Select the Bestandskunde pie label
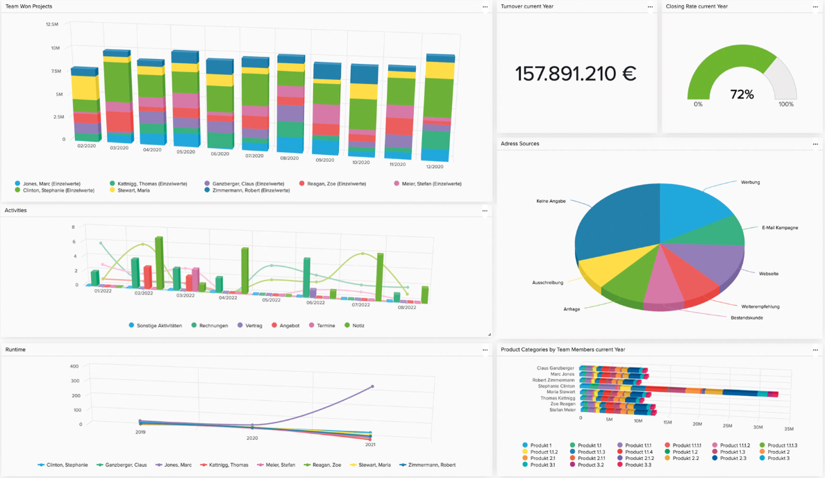Screen dimensions: 825x478 [747, 318]
